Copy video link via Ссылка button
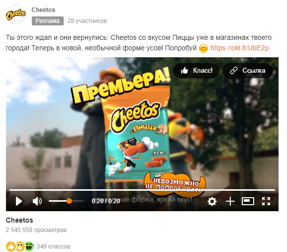The height and width of the screenshot is (252, 287). 248,71
